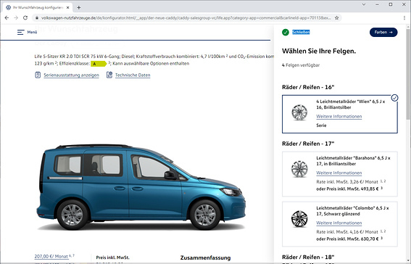This screenshot has width=411, height=264.
Task: Click the efficiency class A label
Action: 99,64
